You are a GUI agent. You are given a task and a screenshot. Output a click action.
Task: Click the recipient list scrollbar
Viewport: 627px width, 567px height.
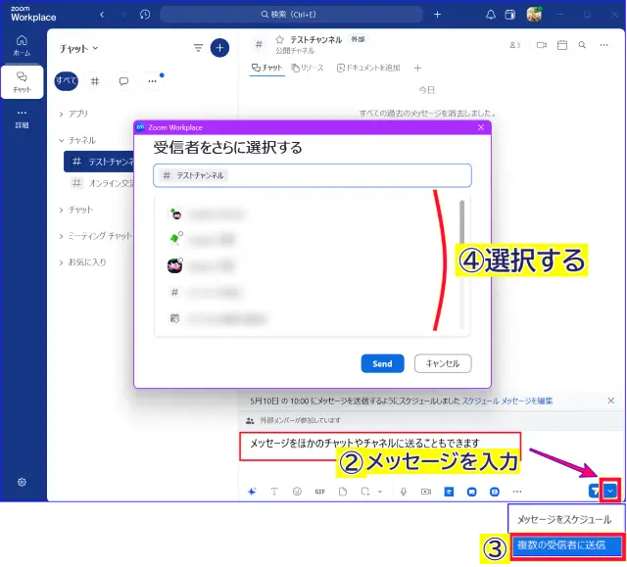click(461, 221)
